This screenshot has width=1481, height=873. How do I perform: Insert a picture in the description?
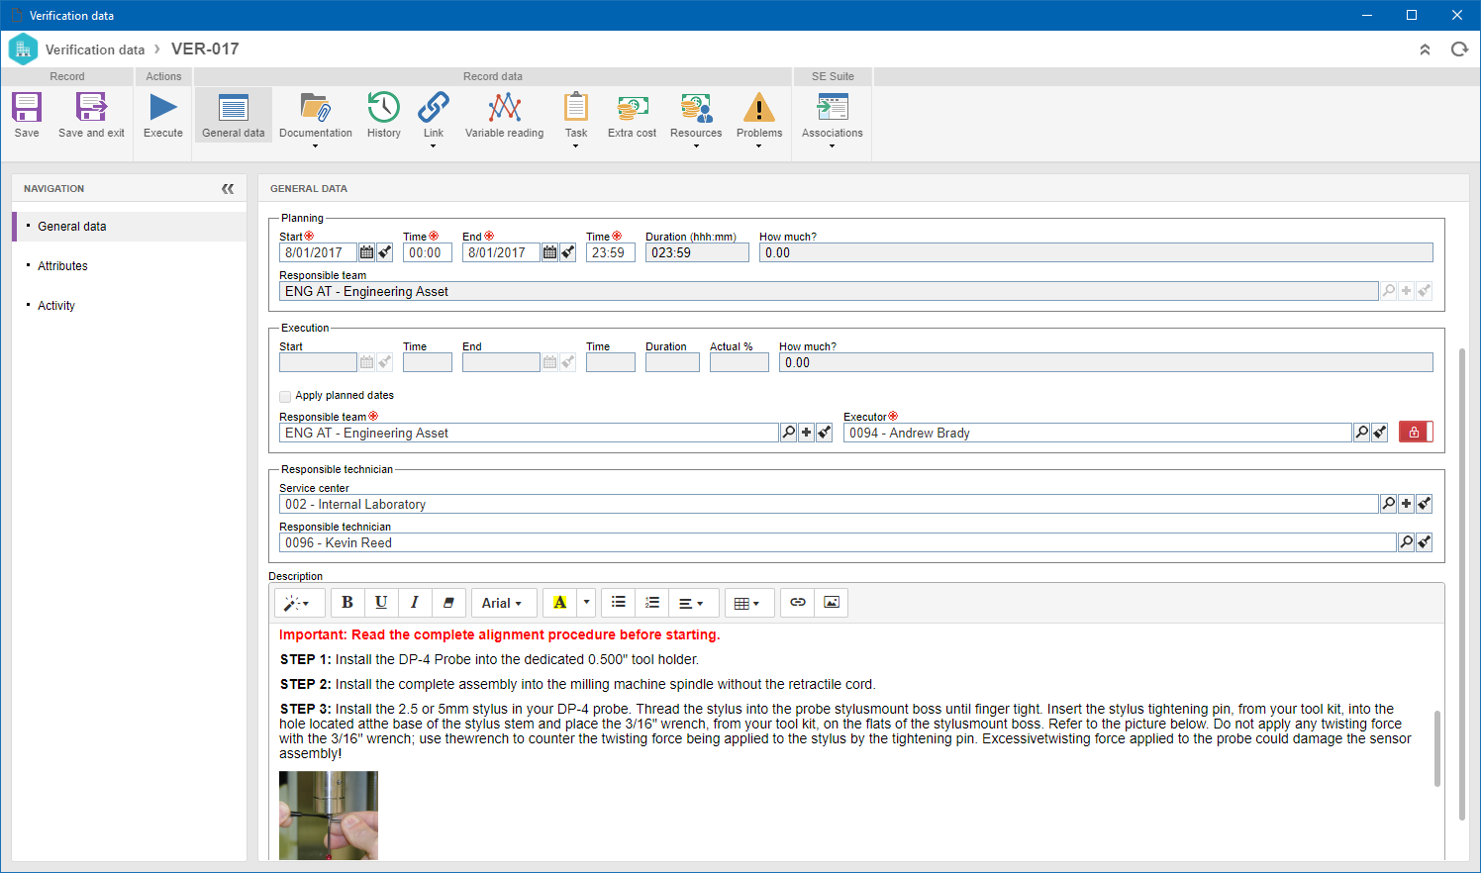[832, 603]
